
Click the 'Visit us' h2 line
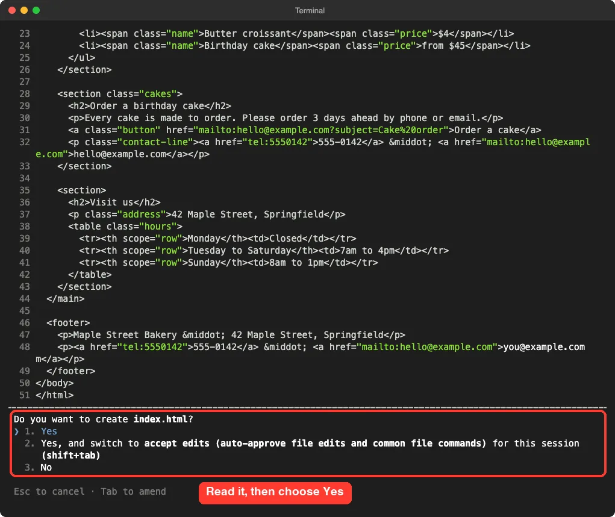click(114, 202)
